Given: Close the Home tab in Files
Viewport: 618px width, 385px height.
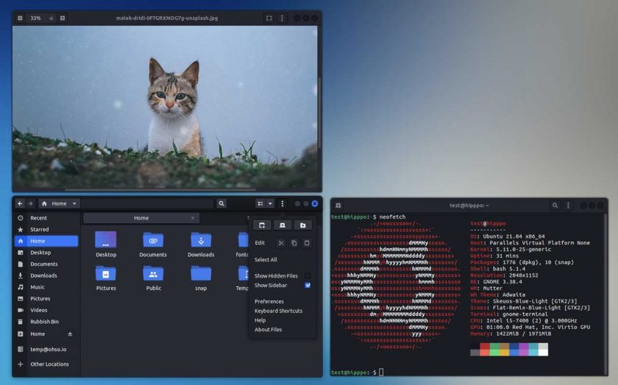Looking at the screenshot, I should pyautogui.click(x=193, y=218).
